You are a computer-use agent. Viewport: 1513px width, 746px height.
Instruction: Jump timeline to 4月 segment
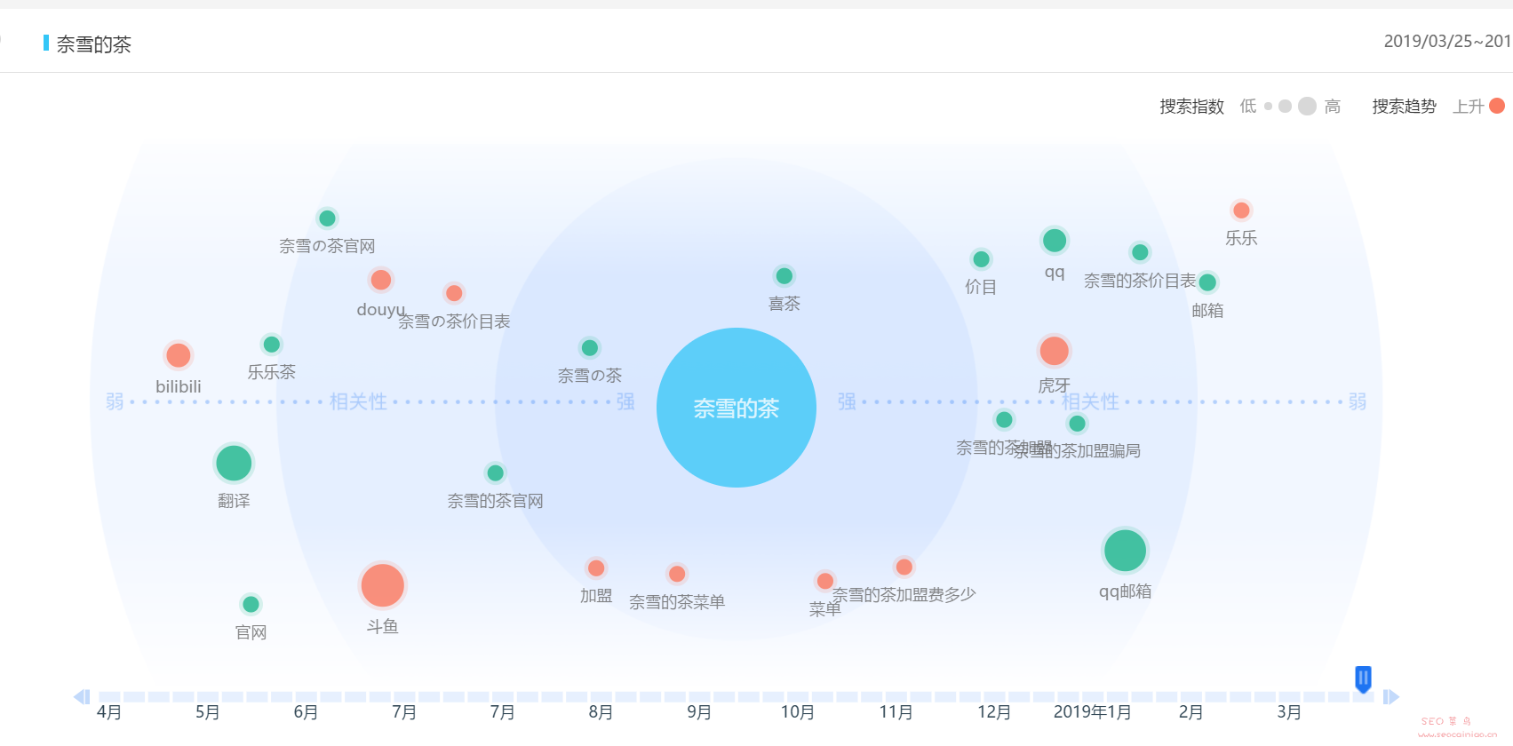coord(109,697)
